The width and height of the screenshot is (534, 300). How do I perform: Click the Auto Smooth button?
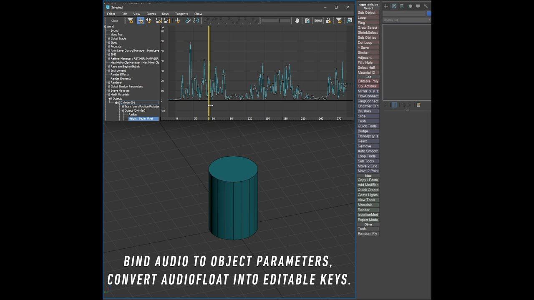click(368, 151)
